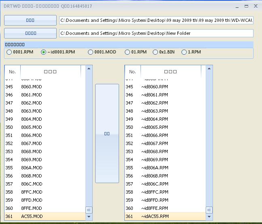Click the source path input field

(156, 20)
